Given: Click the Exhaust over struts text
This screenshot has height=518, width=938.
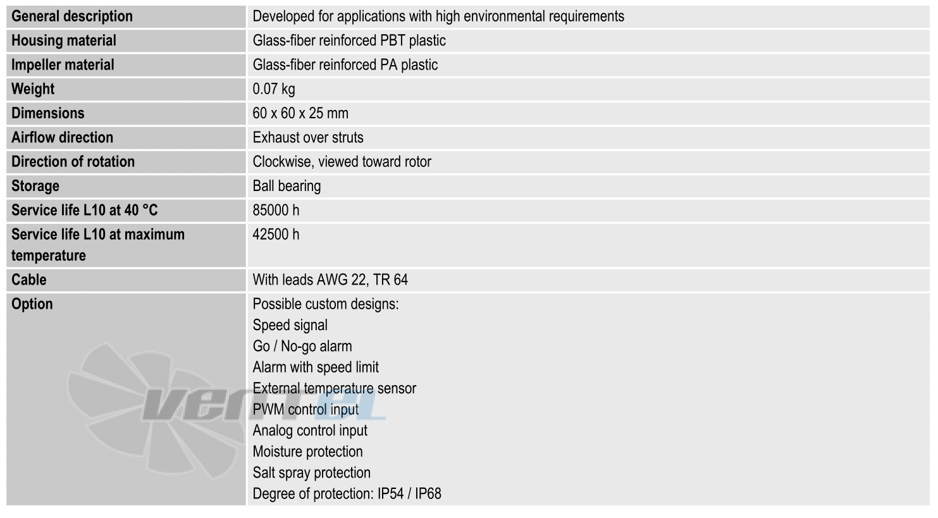Looking at the screenshot, I should (308, 137).
